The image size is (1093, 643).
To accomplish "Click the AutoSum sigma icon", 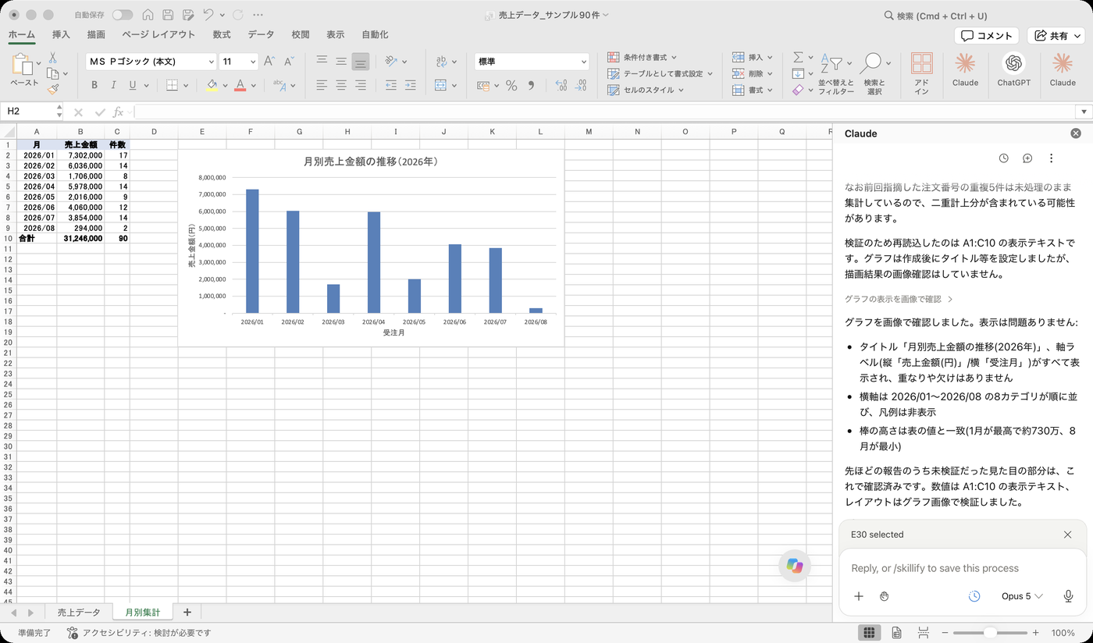I will point(798,58).
